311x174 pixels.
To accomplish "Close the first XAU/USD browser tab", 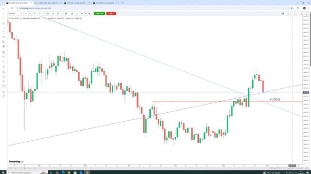I will 31,3.
